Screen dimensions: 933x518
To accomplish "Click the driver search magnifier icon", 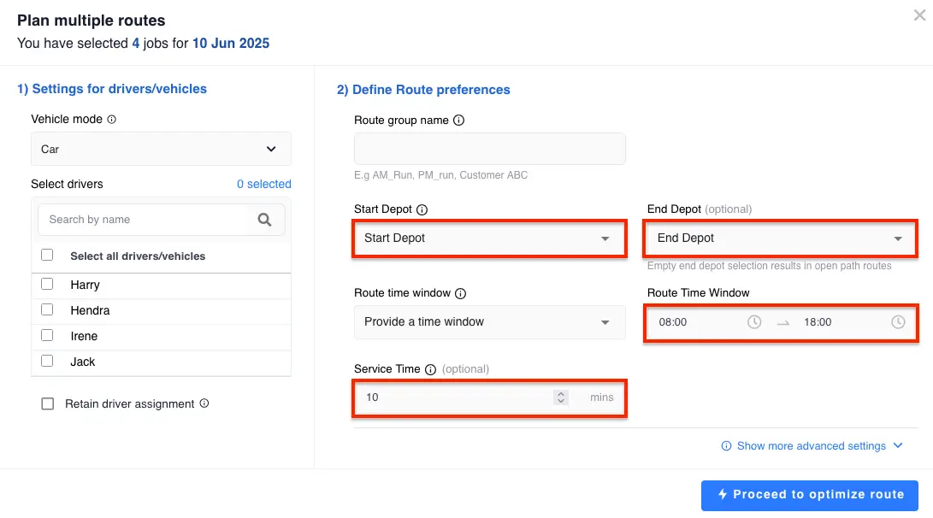I will pyautogui.click(x=264, y=220).
